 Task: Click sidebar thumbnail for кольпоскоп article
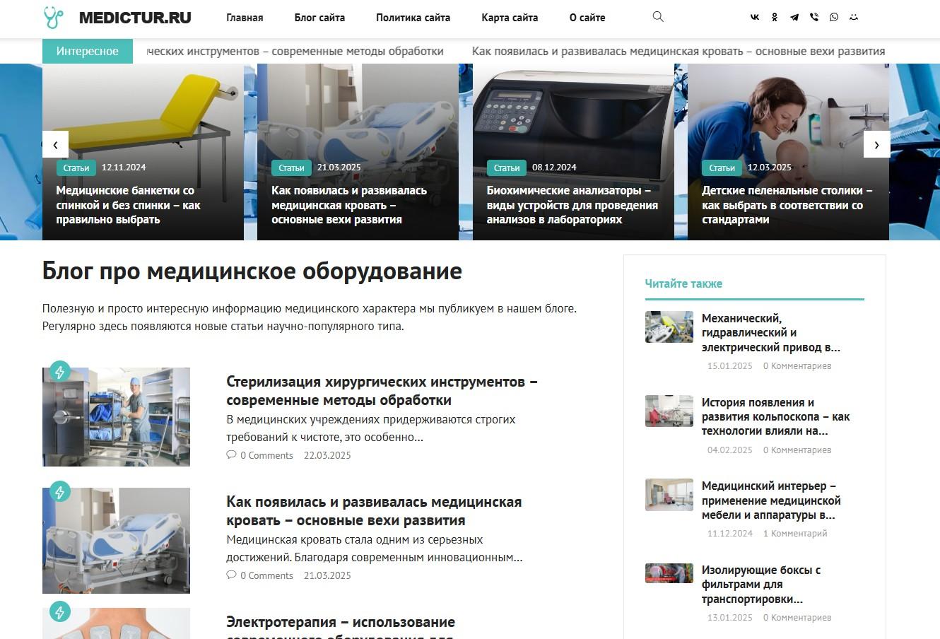pyautogui.click(x=669, y=411)
